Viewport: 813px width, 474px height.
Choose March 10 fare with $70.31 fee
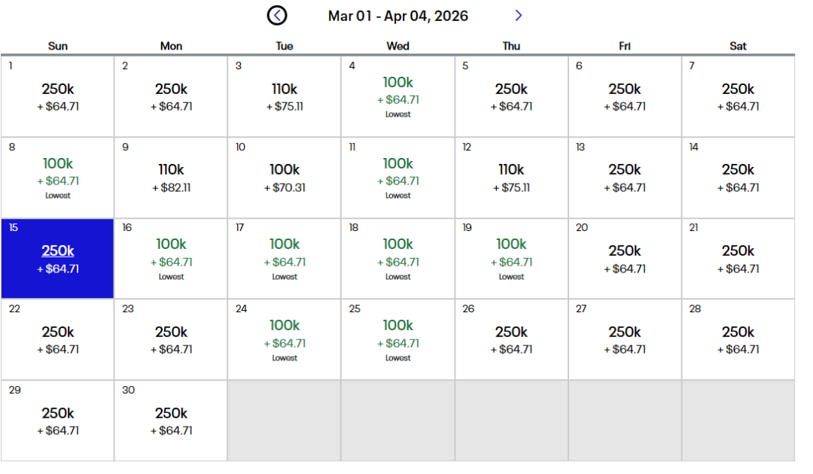tap(285, 178)
